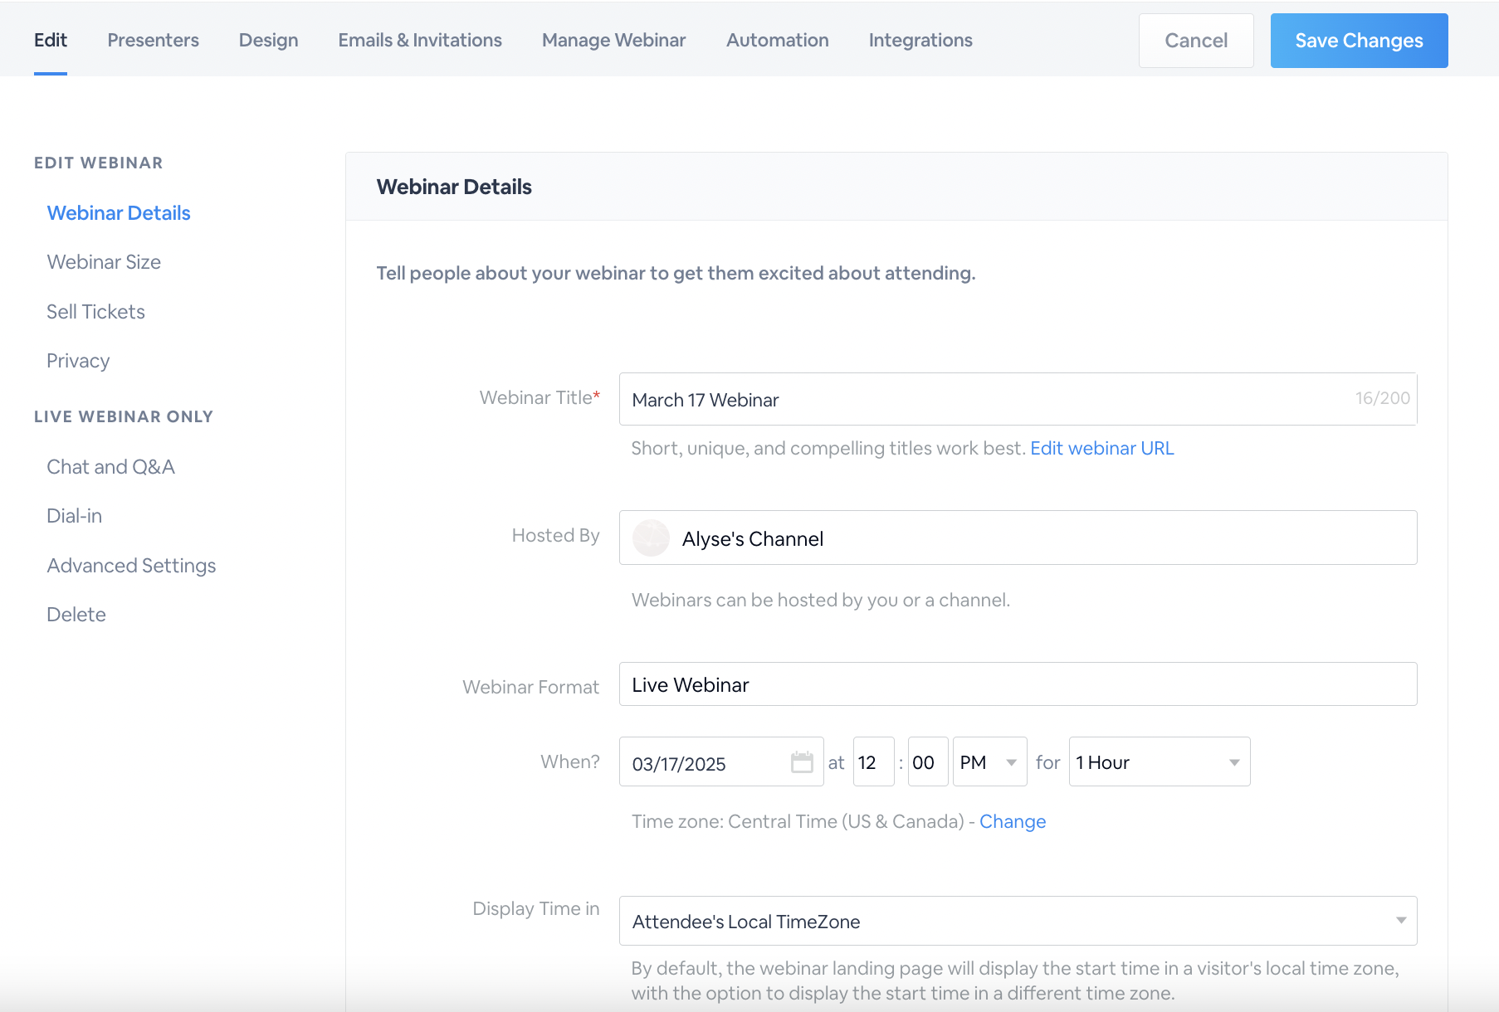Open the AM/PM selector dropdown
The height and width of the screenshot is (1012, 1499).
[x=989, y=761]
